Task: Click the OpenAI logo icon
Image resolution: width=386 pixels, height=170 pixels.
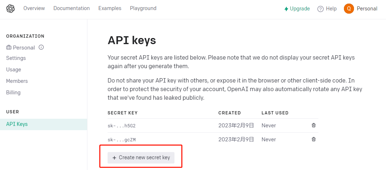Action: pyautogui.click(x=10, y=9)
